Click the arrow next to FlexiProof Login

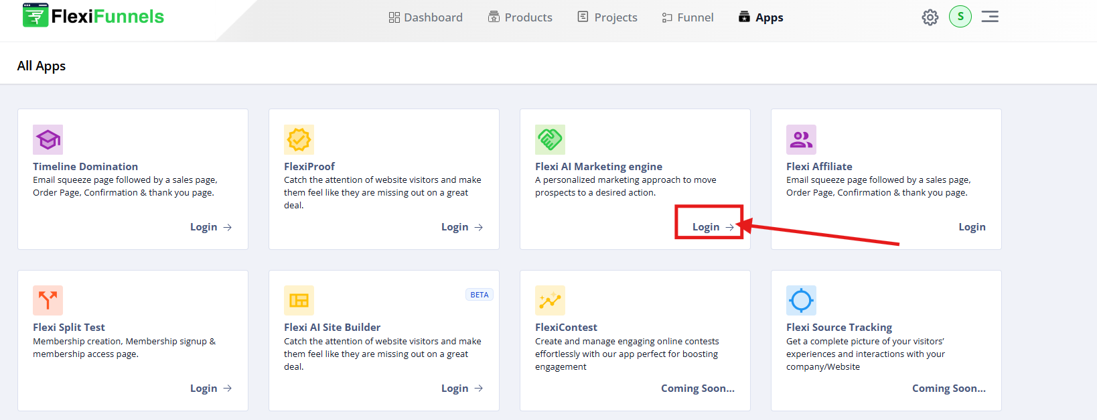click(x=479, y=228)
